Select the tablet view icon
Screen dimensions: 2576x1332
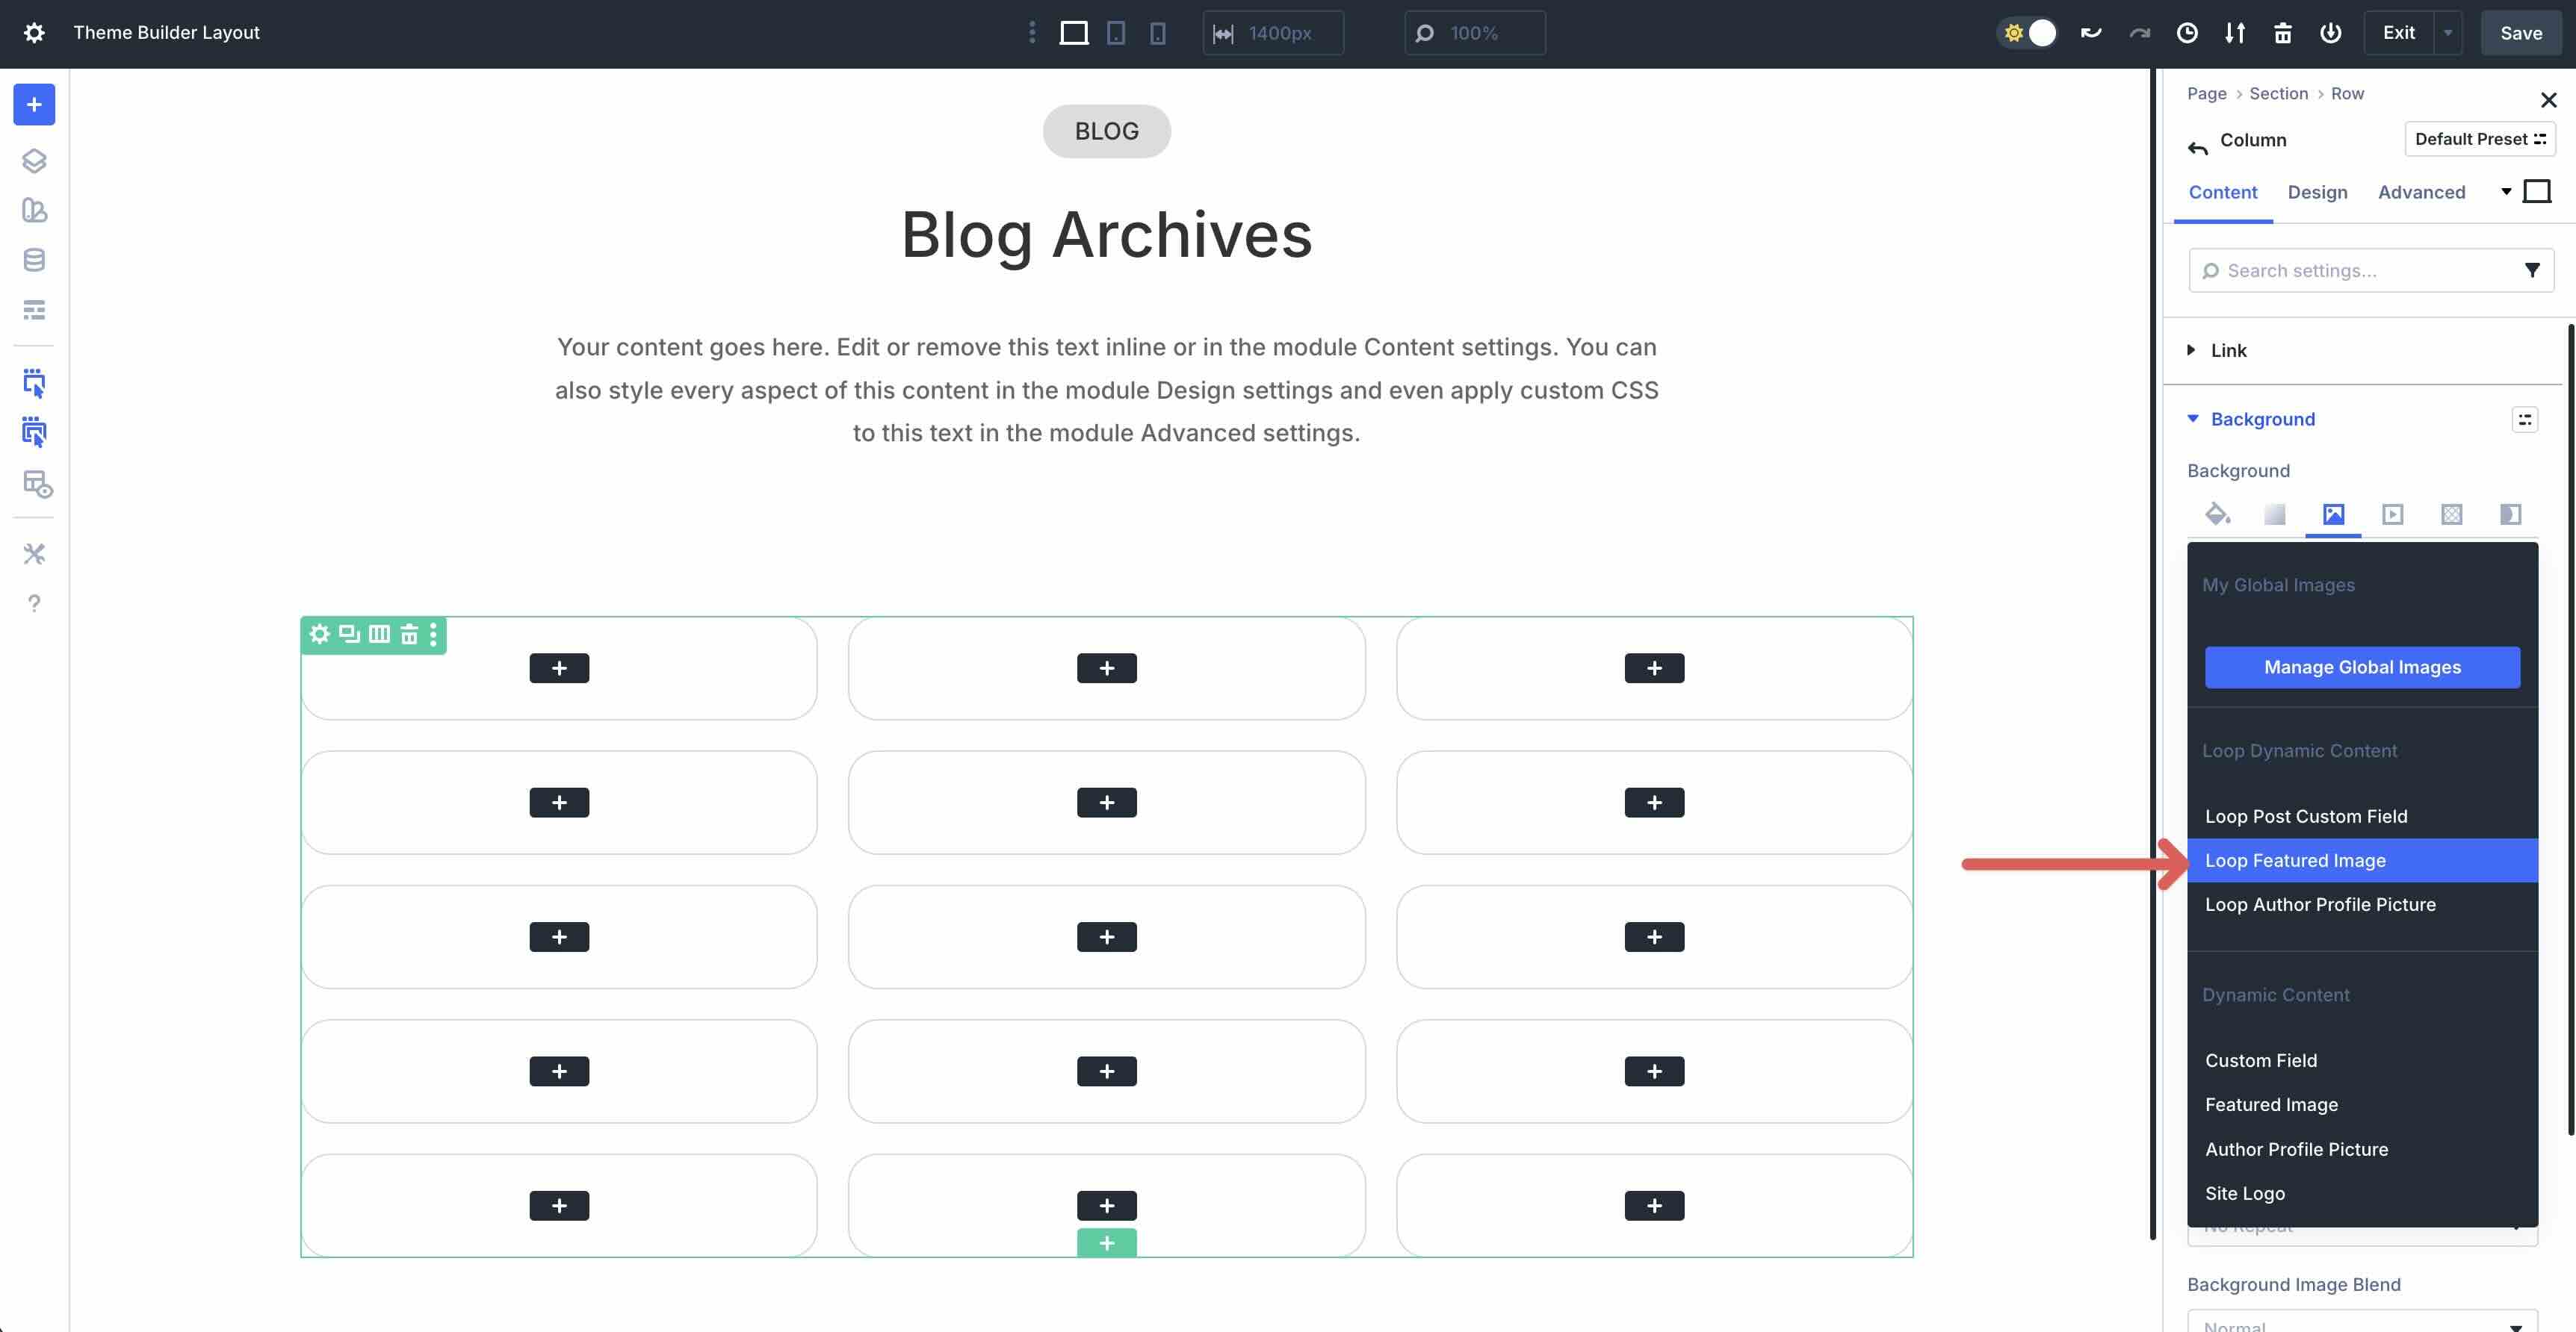pyautogui.click(x=1115, y=32)
